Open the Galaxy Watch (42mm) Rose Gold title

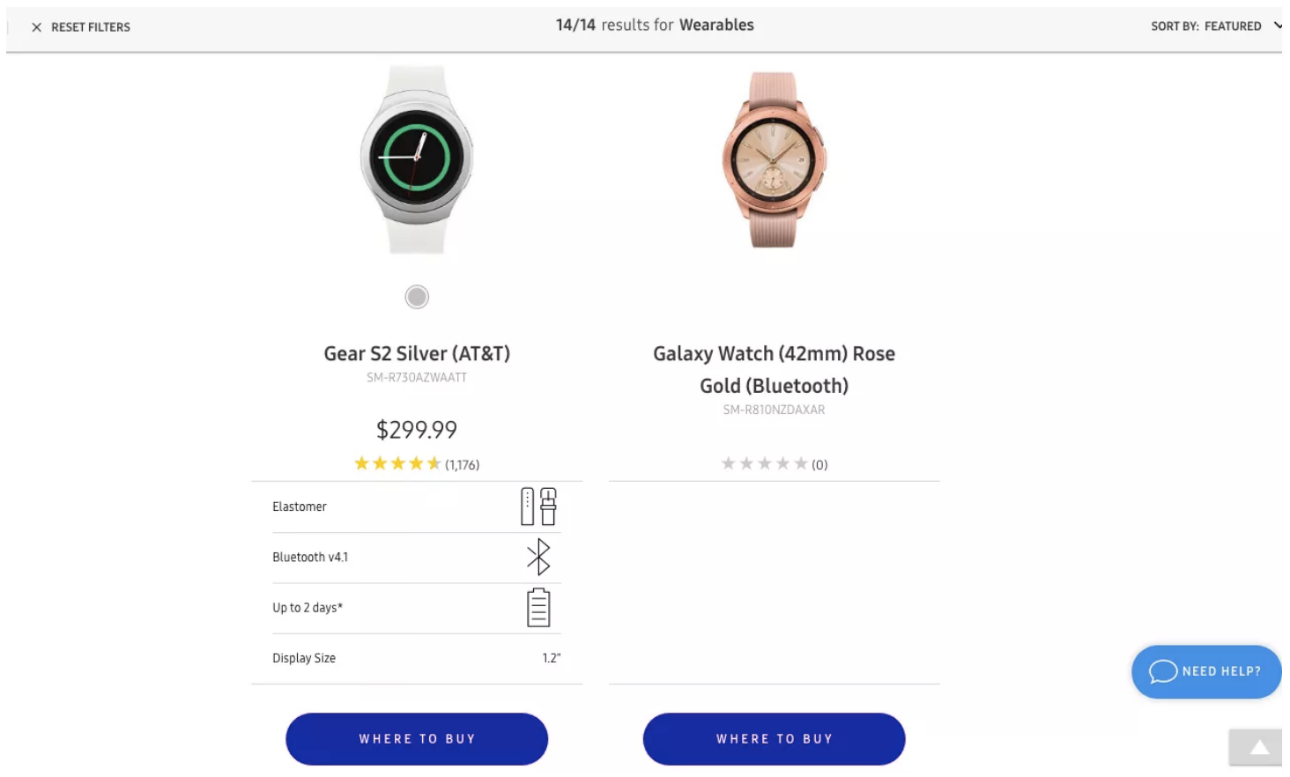pyautogui.click(x=773, y=369)
